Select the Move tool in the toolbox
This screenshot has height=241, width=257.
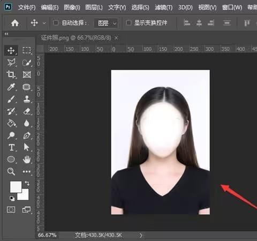(x=11, y=50)
